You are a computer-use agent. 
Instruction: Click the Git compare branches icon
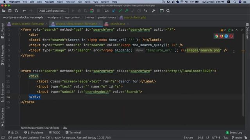(x=133, y=11)
